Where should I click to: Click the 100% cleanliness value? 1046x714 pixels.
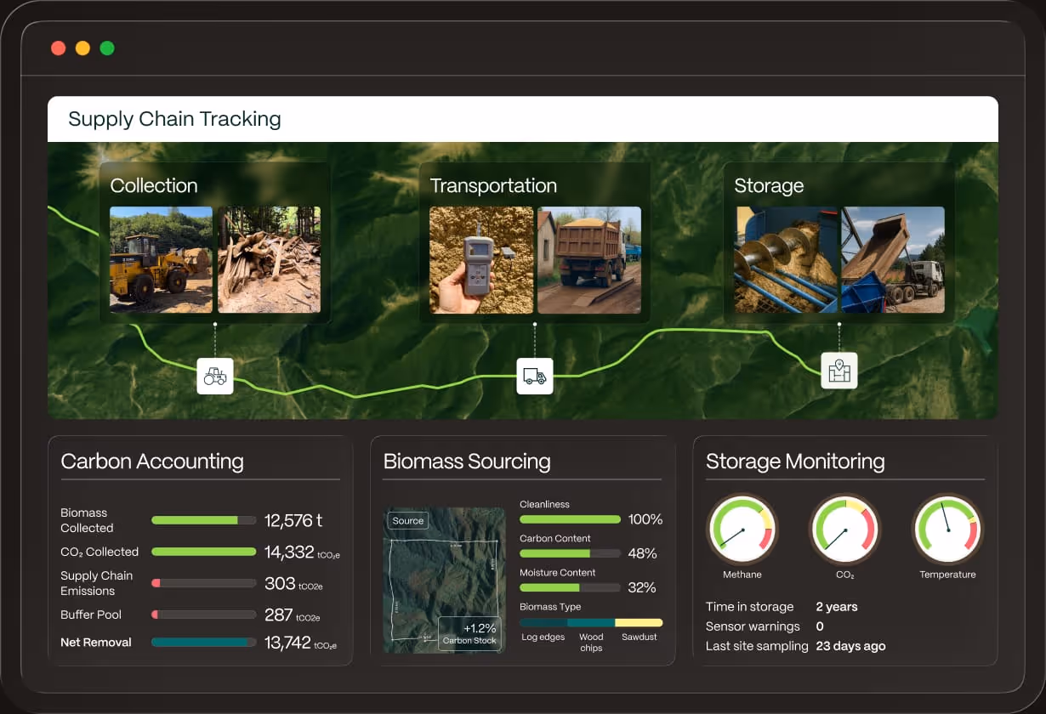pos(645,519)
